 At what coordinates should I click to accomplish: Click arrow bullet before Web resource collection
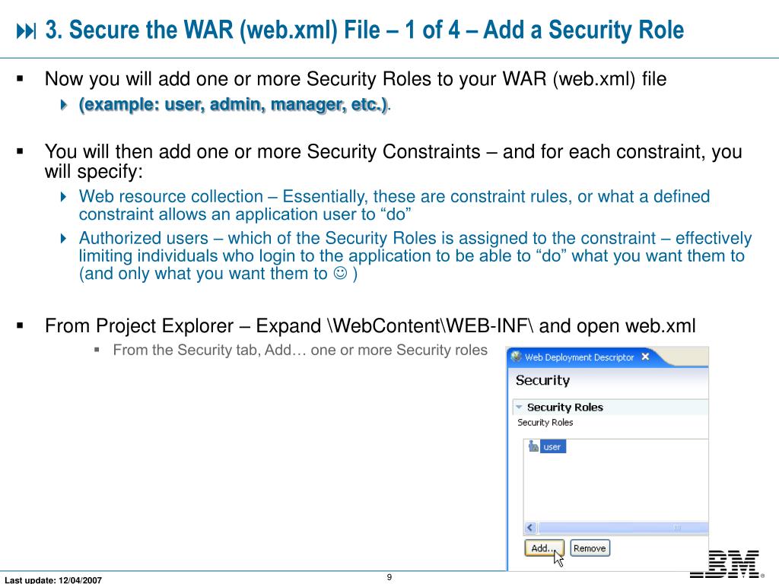coord(65,197)
